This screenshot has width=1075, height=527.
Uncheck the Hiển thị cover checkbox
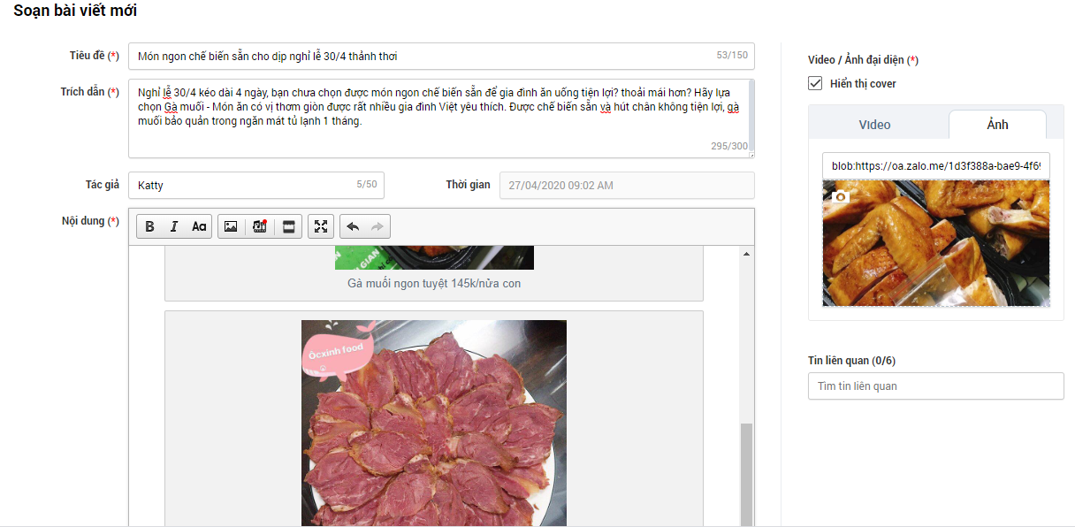815,84
